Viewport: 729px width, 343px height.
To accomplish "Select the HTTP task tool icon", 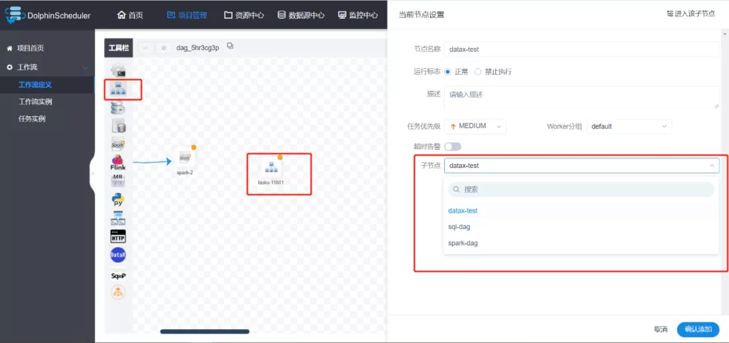I will 118,236.
